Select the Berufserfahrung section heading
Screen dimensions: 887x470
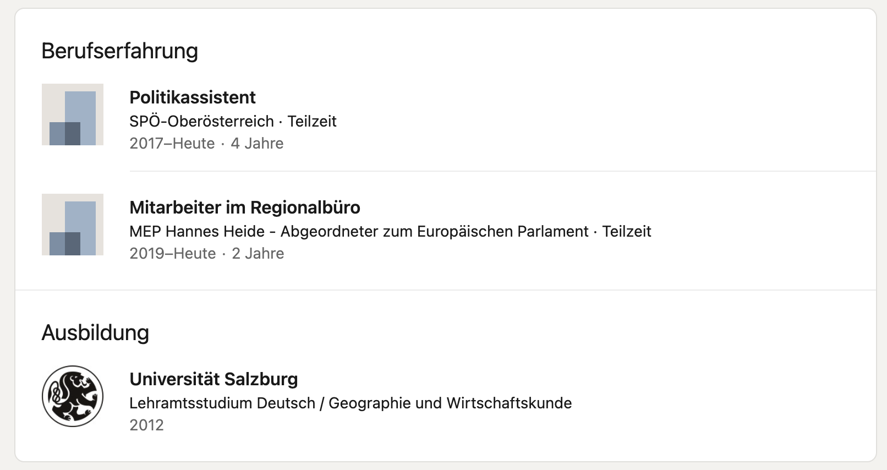pos(119,51)
